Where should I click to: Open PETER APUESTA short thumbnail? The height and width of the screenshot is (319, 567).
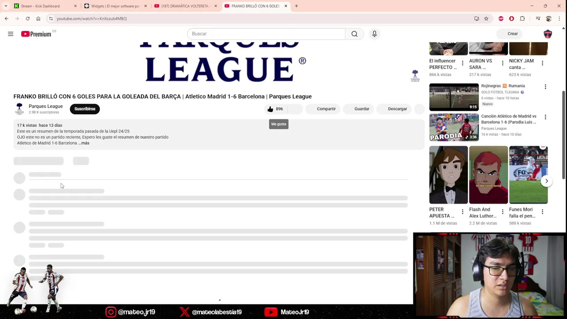pyautogui.click(x=448, y=175)
